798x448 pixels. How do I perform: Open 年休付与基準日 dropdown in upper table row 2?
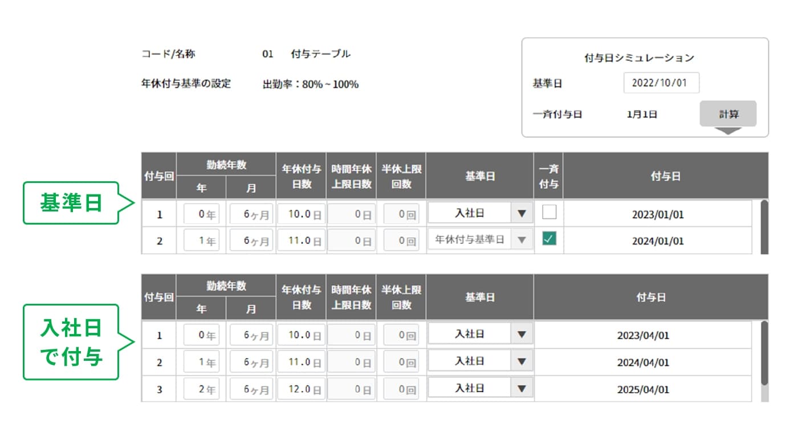(x=481, y=240)
